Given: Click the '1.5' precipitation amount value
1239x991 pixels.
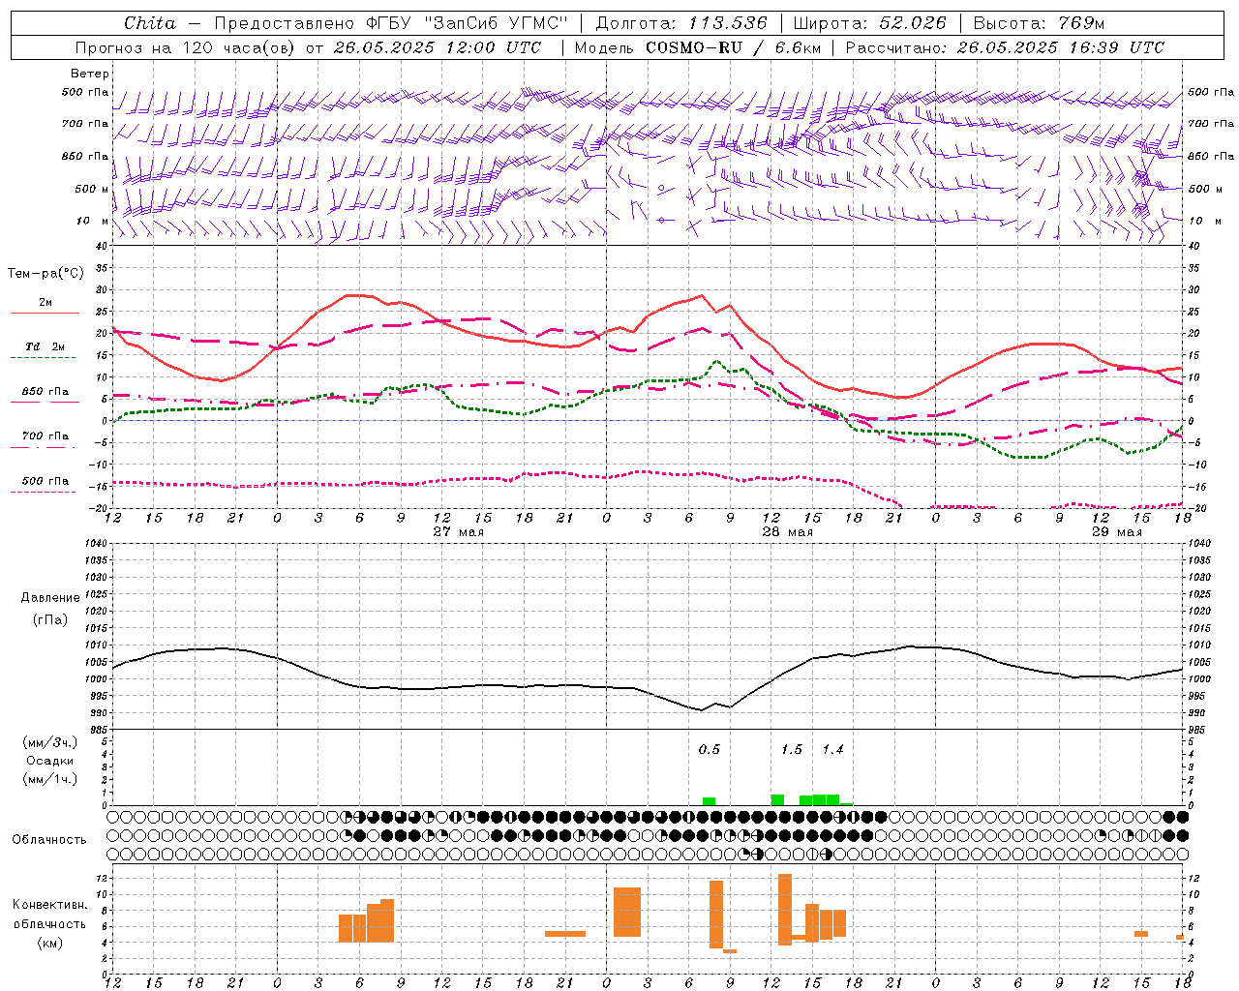Looking at the screenshot, I should [792, 749].
